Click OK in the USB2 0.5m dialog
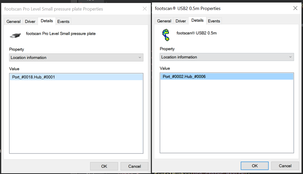 pyautogui.click(x=254, y=166)
